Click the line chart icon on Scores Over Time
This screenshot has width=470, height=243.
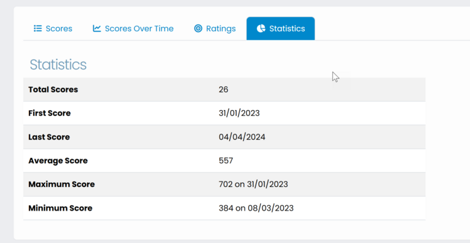97,28
